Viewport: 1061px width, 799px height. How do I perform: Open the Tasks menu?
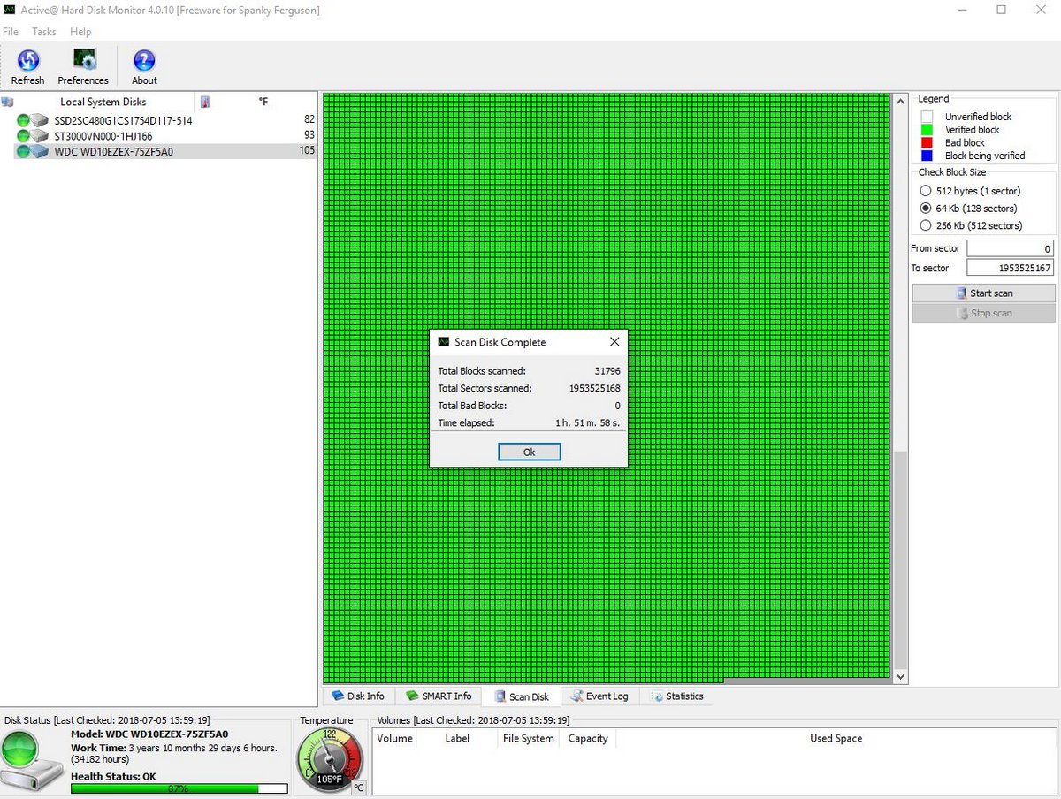(43, 32)
